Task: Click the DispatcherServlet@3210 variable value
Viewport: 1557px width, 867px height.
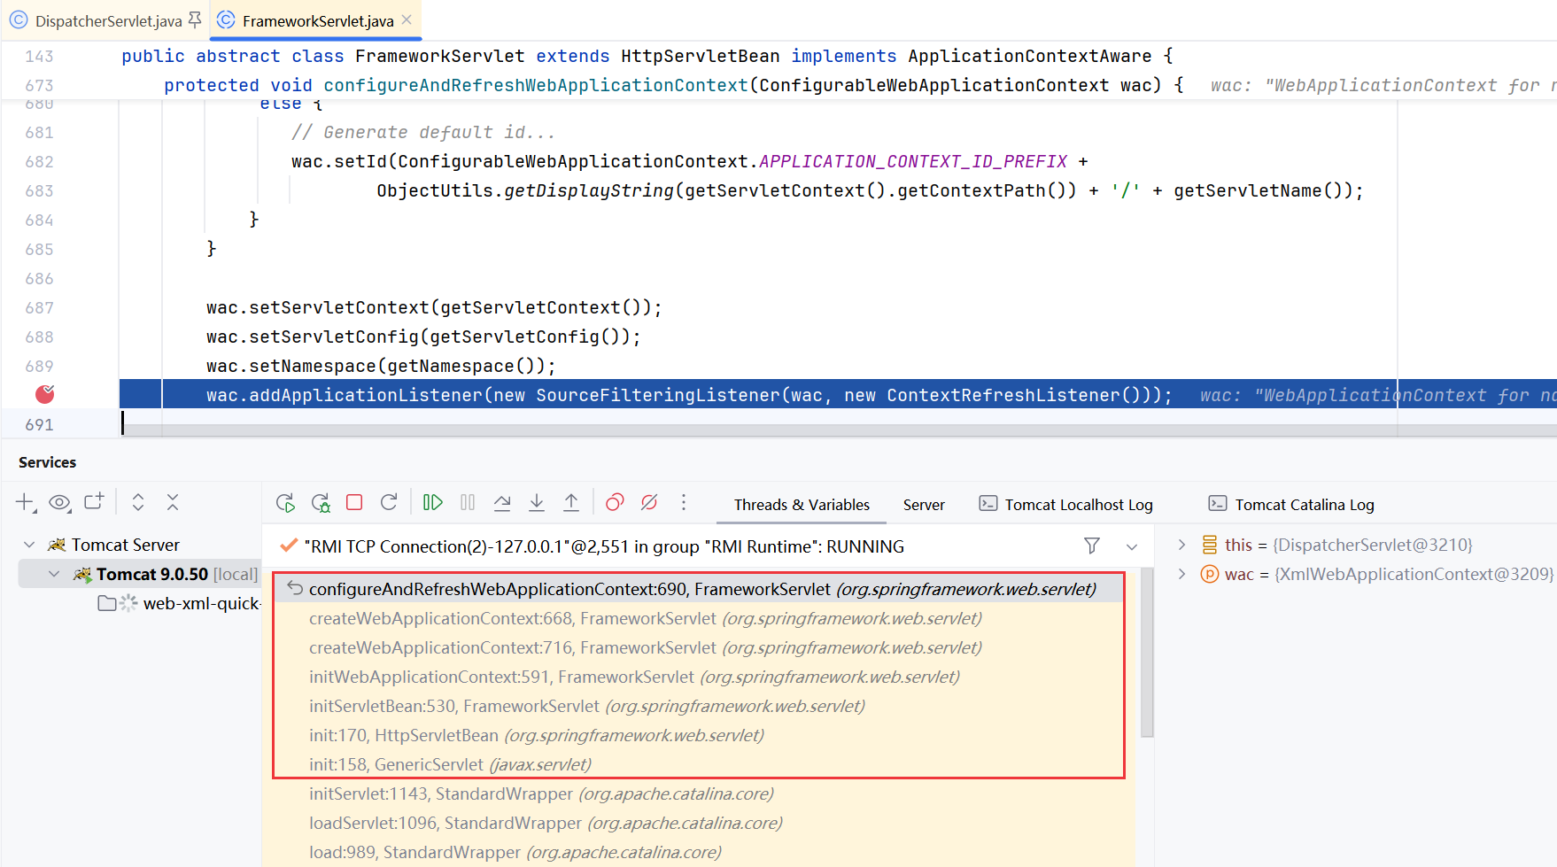Action: click(x=1372, y=545)
